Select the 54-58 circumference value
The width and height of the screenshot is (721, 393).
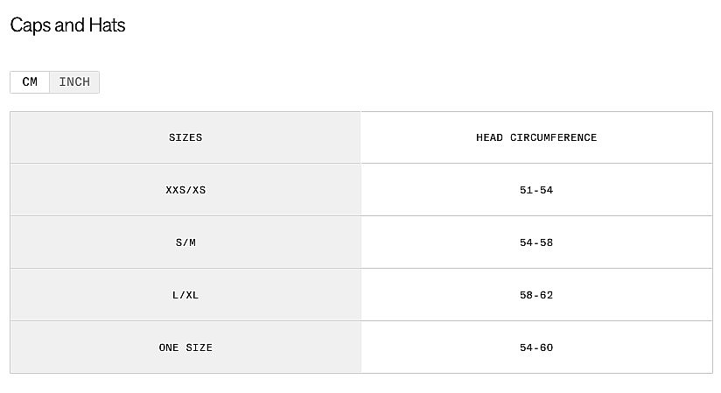pyautogui.click(x=536, y=242)
